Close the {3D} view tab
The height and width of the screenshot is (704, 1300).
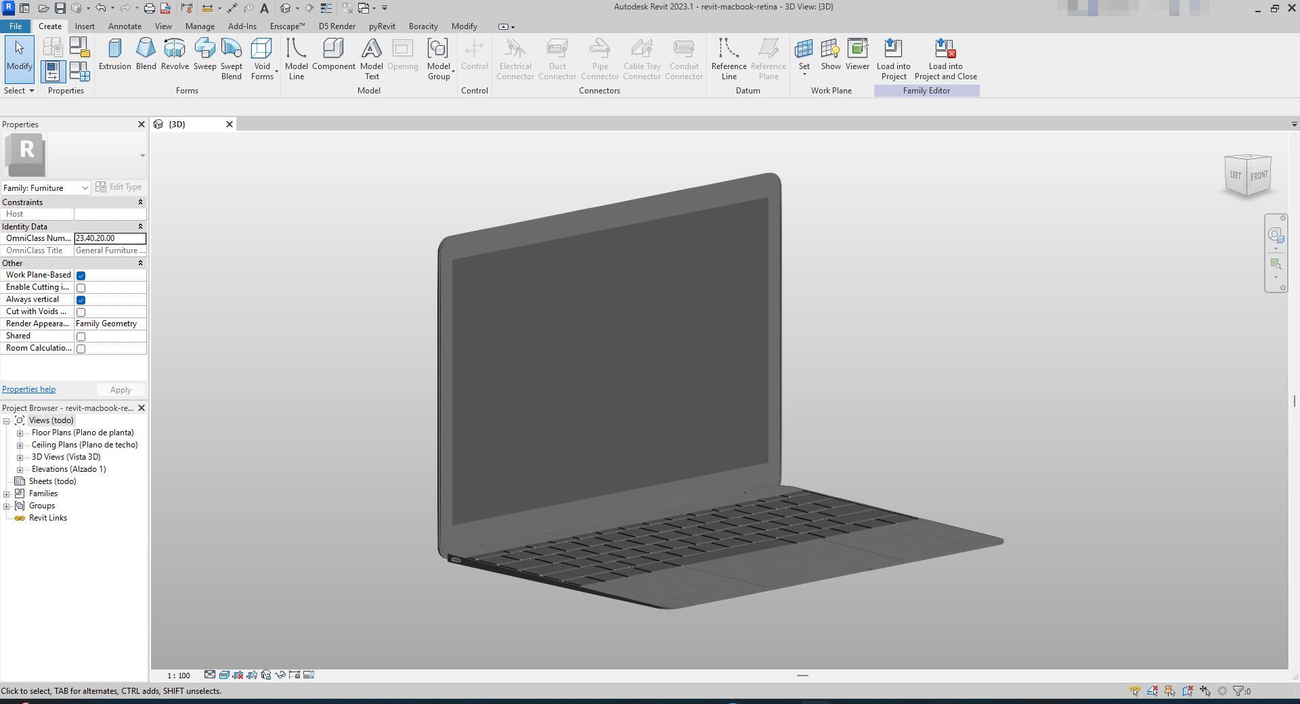(230, 124)
